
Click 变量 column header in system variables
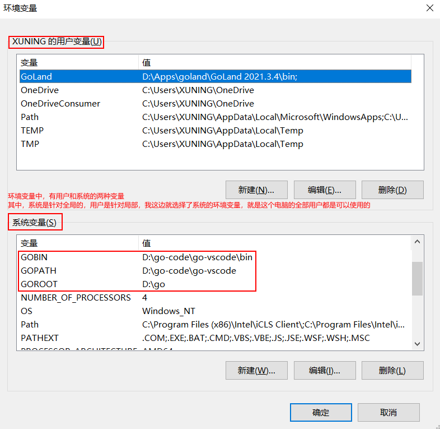point(78,243)
